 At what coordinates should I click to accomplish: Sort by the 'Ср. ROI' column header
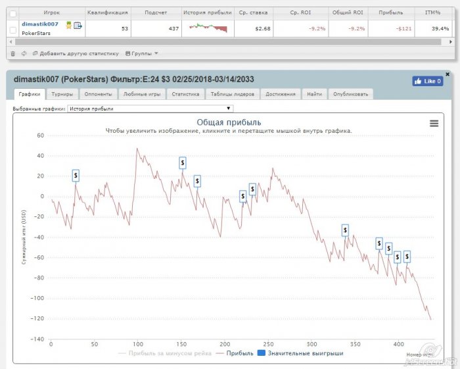(x=300, y=12)
